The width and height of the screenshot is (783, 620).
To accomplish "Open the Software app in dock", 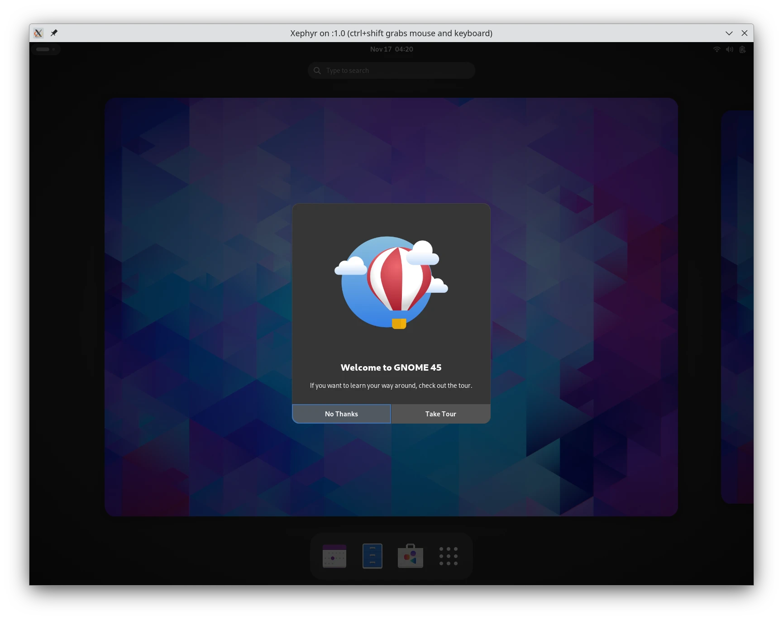I will coord(410,556).
